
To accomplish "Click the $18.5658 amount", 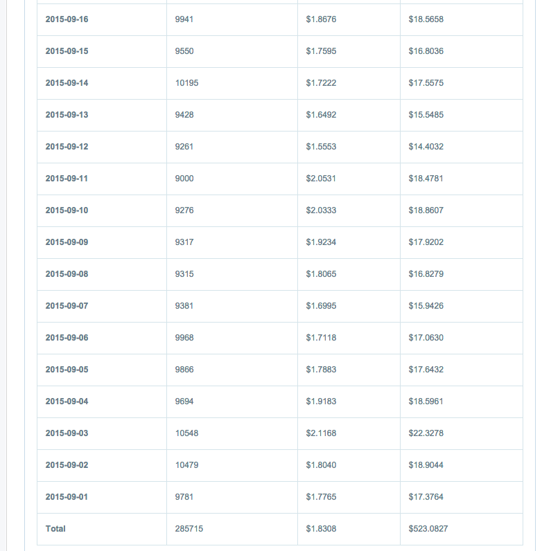I will click(x=426, y=19).
